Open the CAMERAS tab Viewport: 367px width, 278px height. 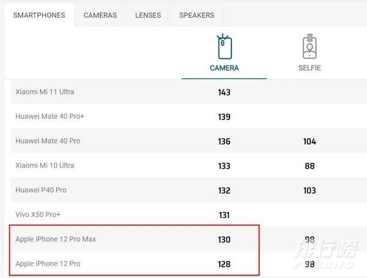pos(100,15)
